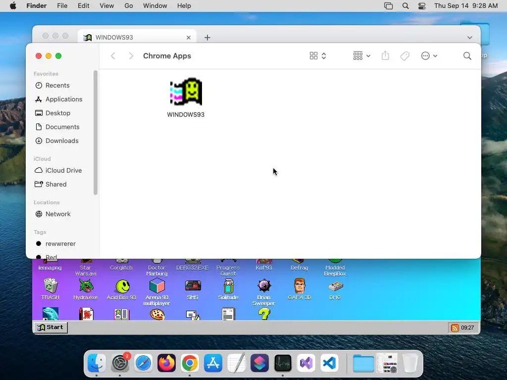Click the Finder window search icon
507x380 pixels.
tap(467, 56)
